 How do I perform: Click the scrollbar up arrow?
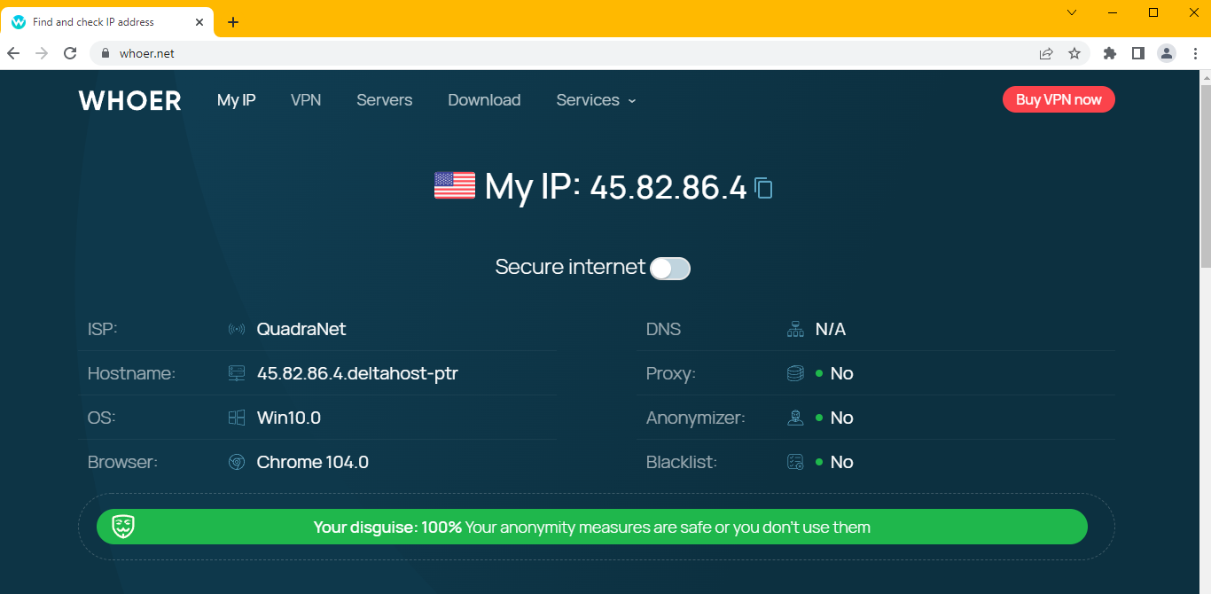[x=1205, y=77]
